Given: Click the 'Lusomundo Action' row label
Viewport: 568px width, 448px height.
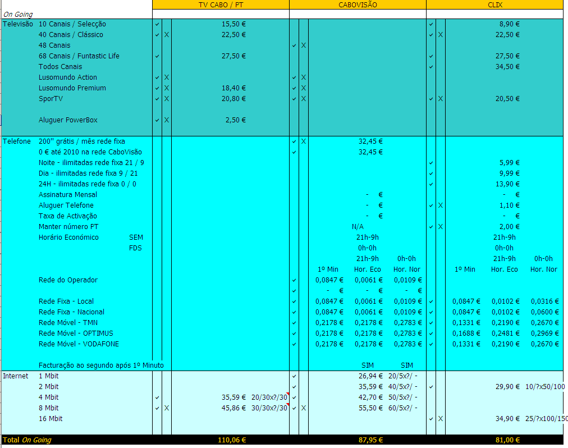Looking at the screenshot, I should coord(68,77).
